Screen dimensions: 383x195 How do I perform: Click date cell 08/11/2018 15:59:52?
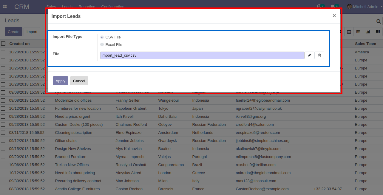(x=27, y=133)
